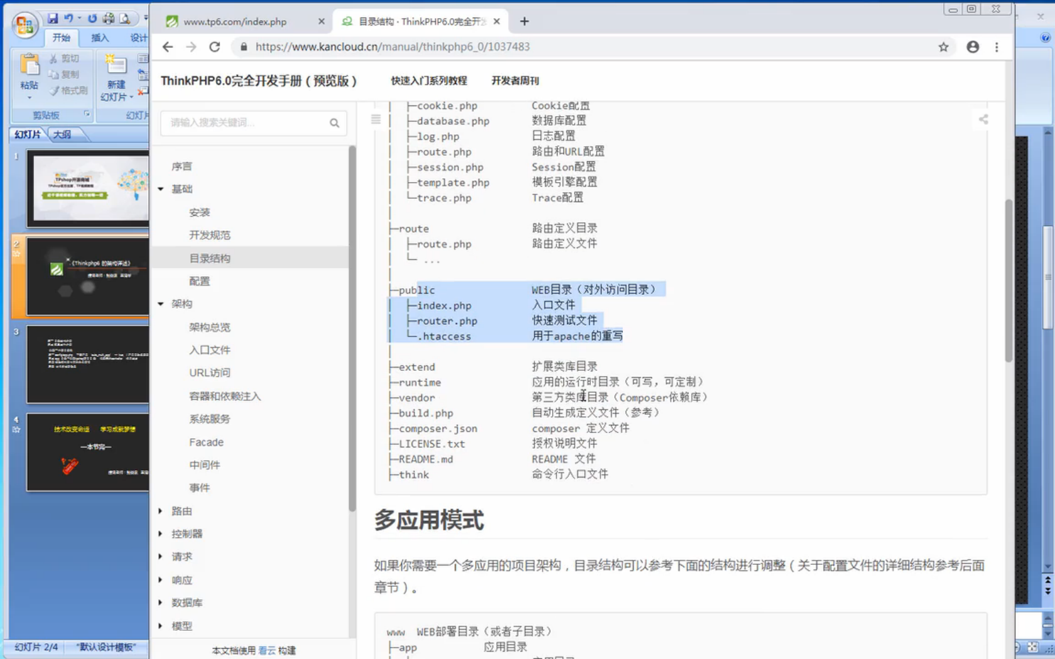The image size is (1055, 659).
Task: Open the 序言 chapter
Action: point(182,166)
